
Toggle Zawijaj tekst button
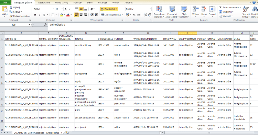tap(109, 9)
